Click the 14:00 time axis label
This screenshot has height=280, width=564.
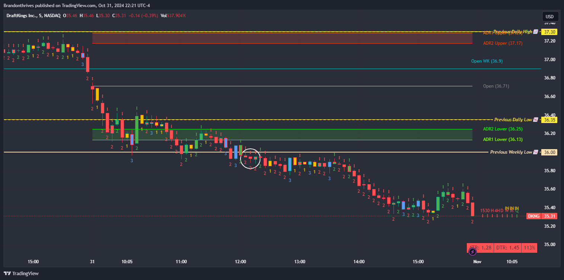coord(359,262)
